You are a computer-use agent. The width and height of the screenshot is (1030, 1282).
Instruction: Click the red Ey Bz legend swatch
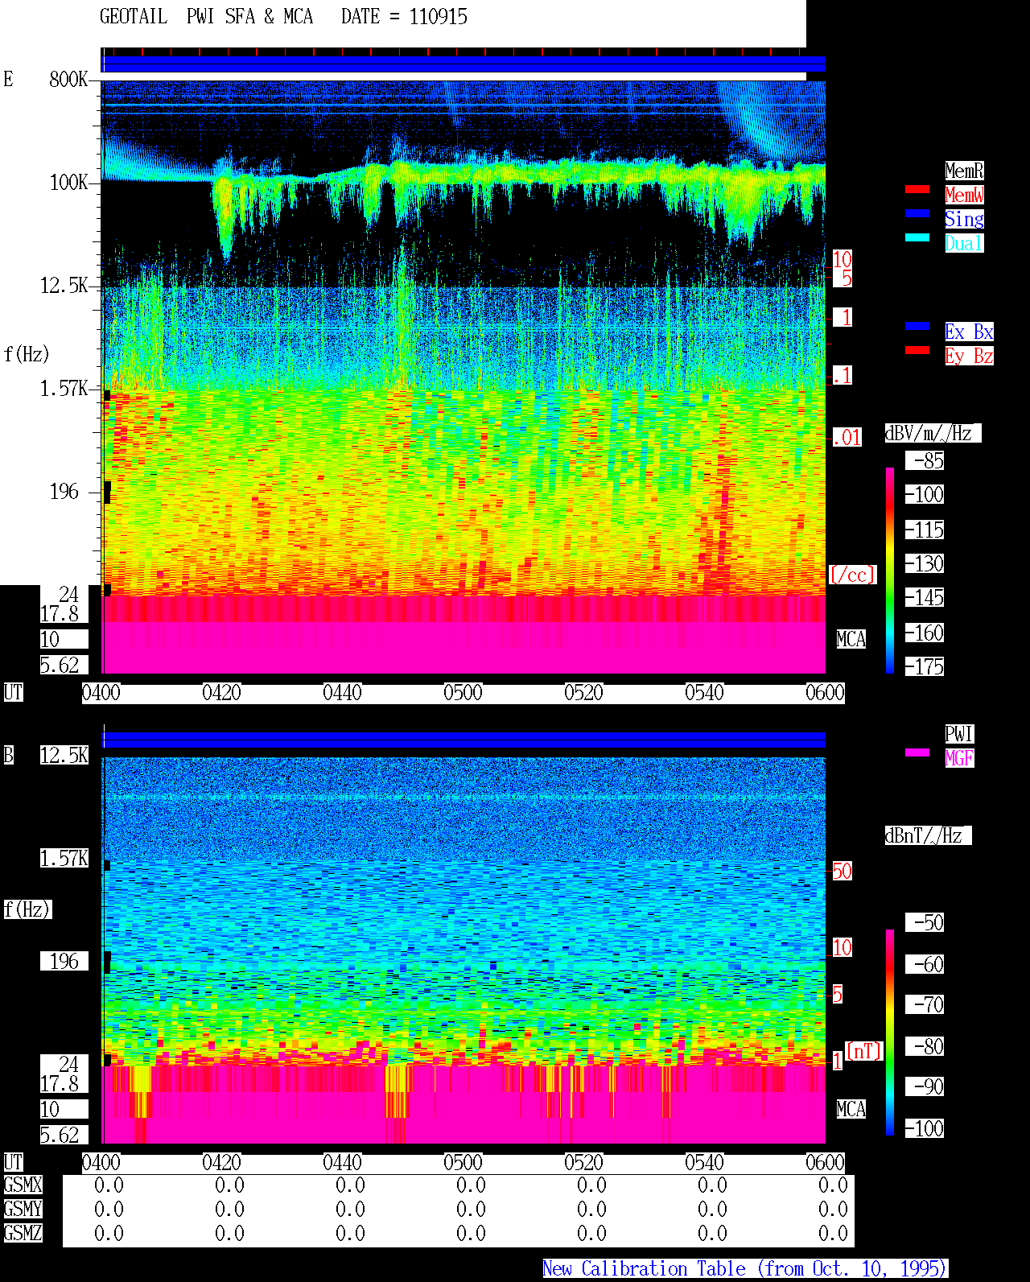pyautogui.click(x=917, y=350)
